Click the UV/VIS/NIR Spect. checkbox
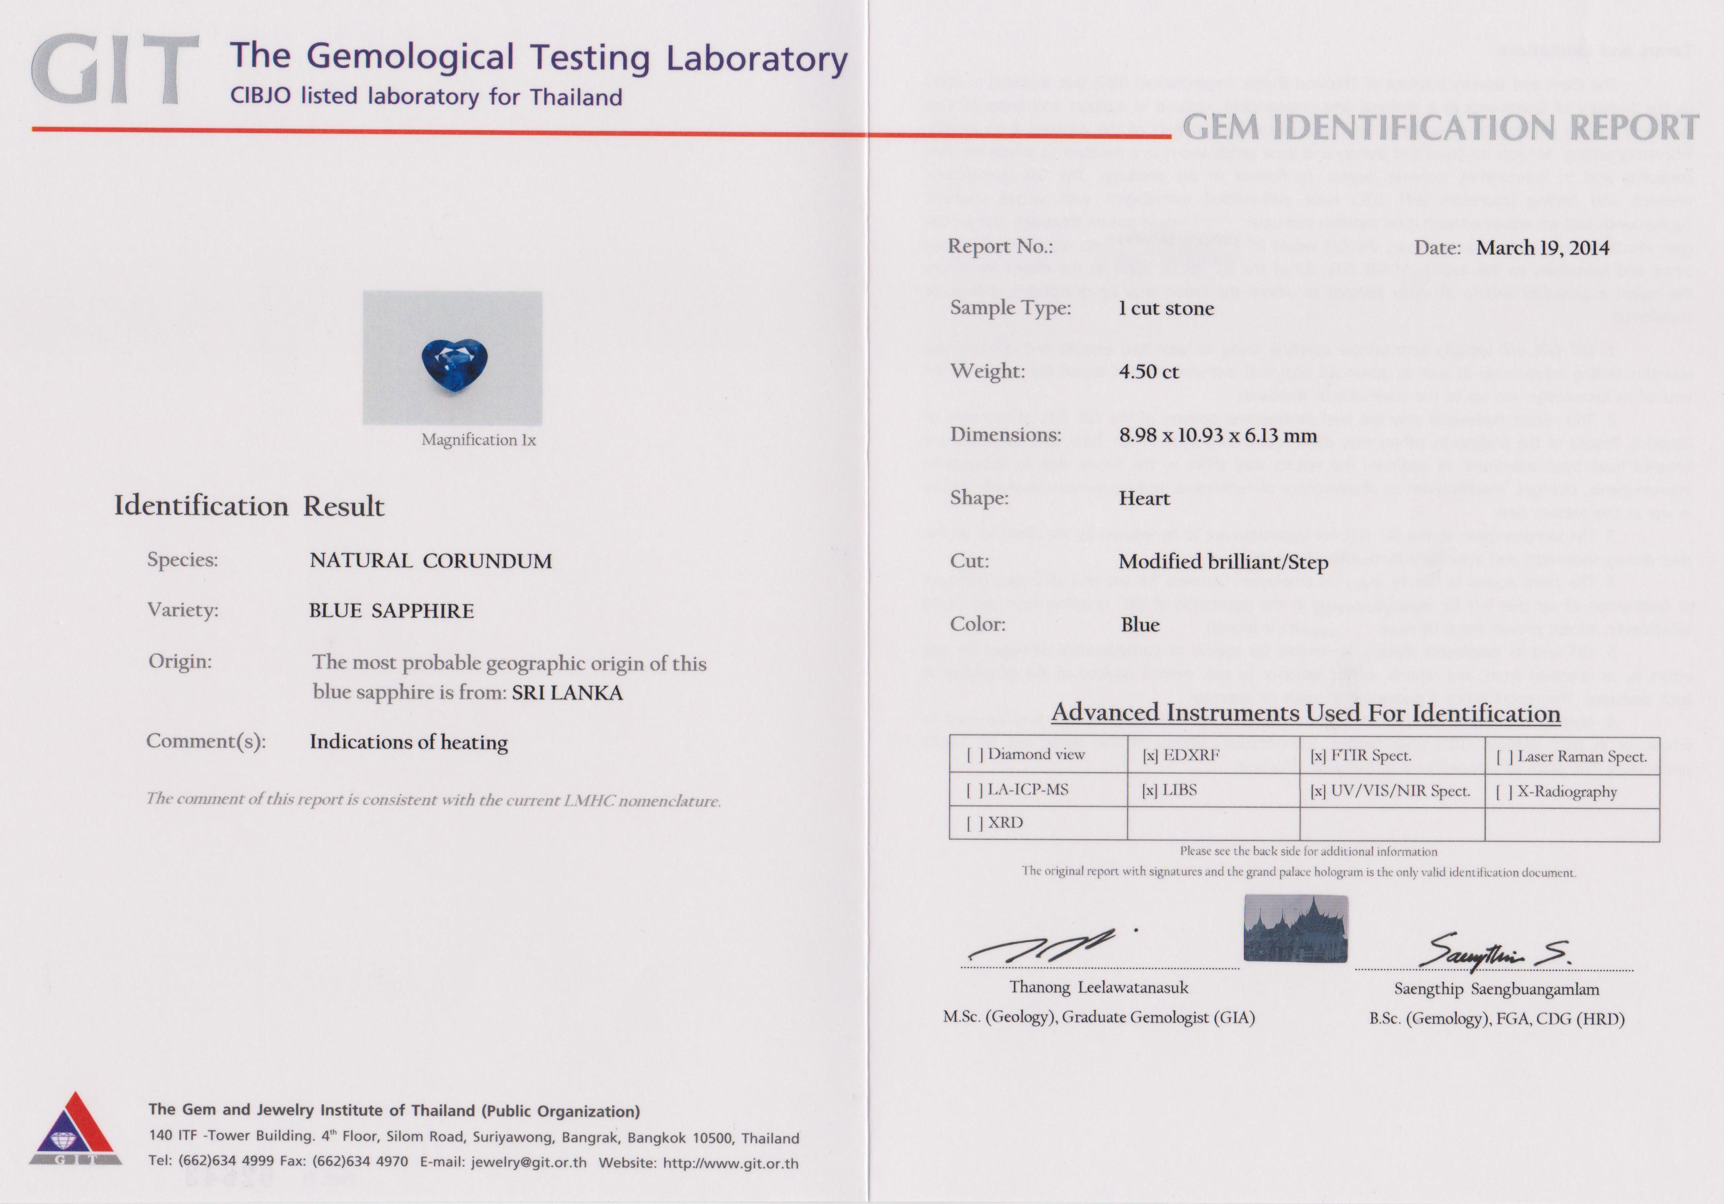This screenshot has width=1724, height=1204. 1318,791
